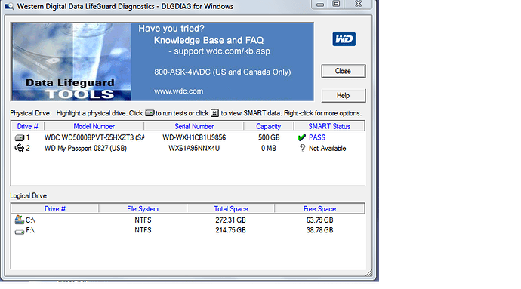Viewport: 521px width, 289px height.
Task: Click the green PASS checkmark icon
Action: (x=302, y=137)
